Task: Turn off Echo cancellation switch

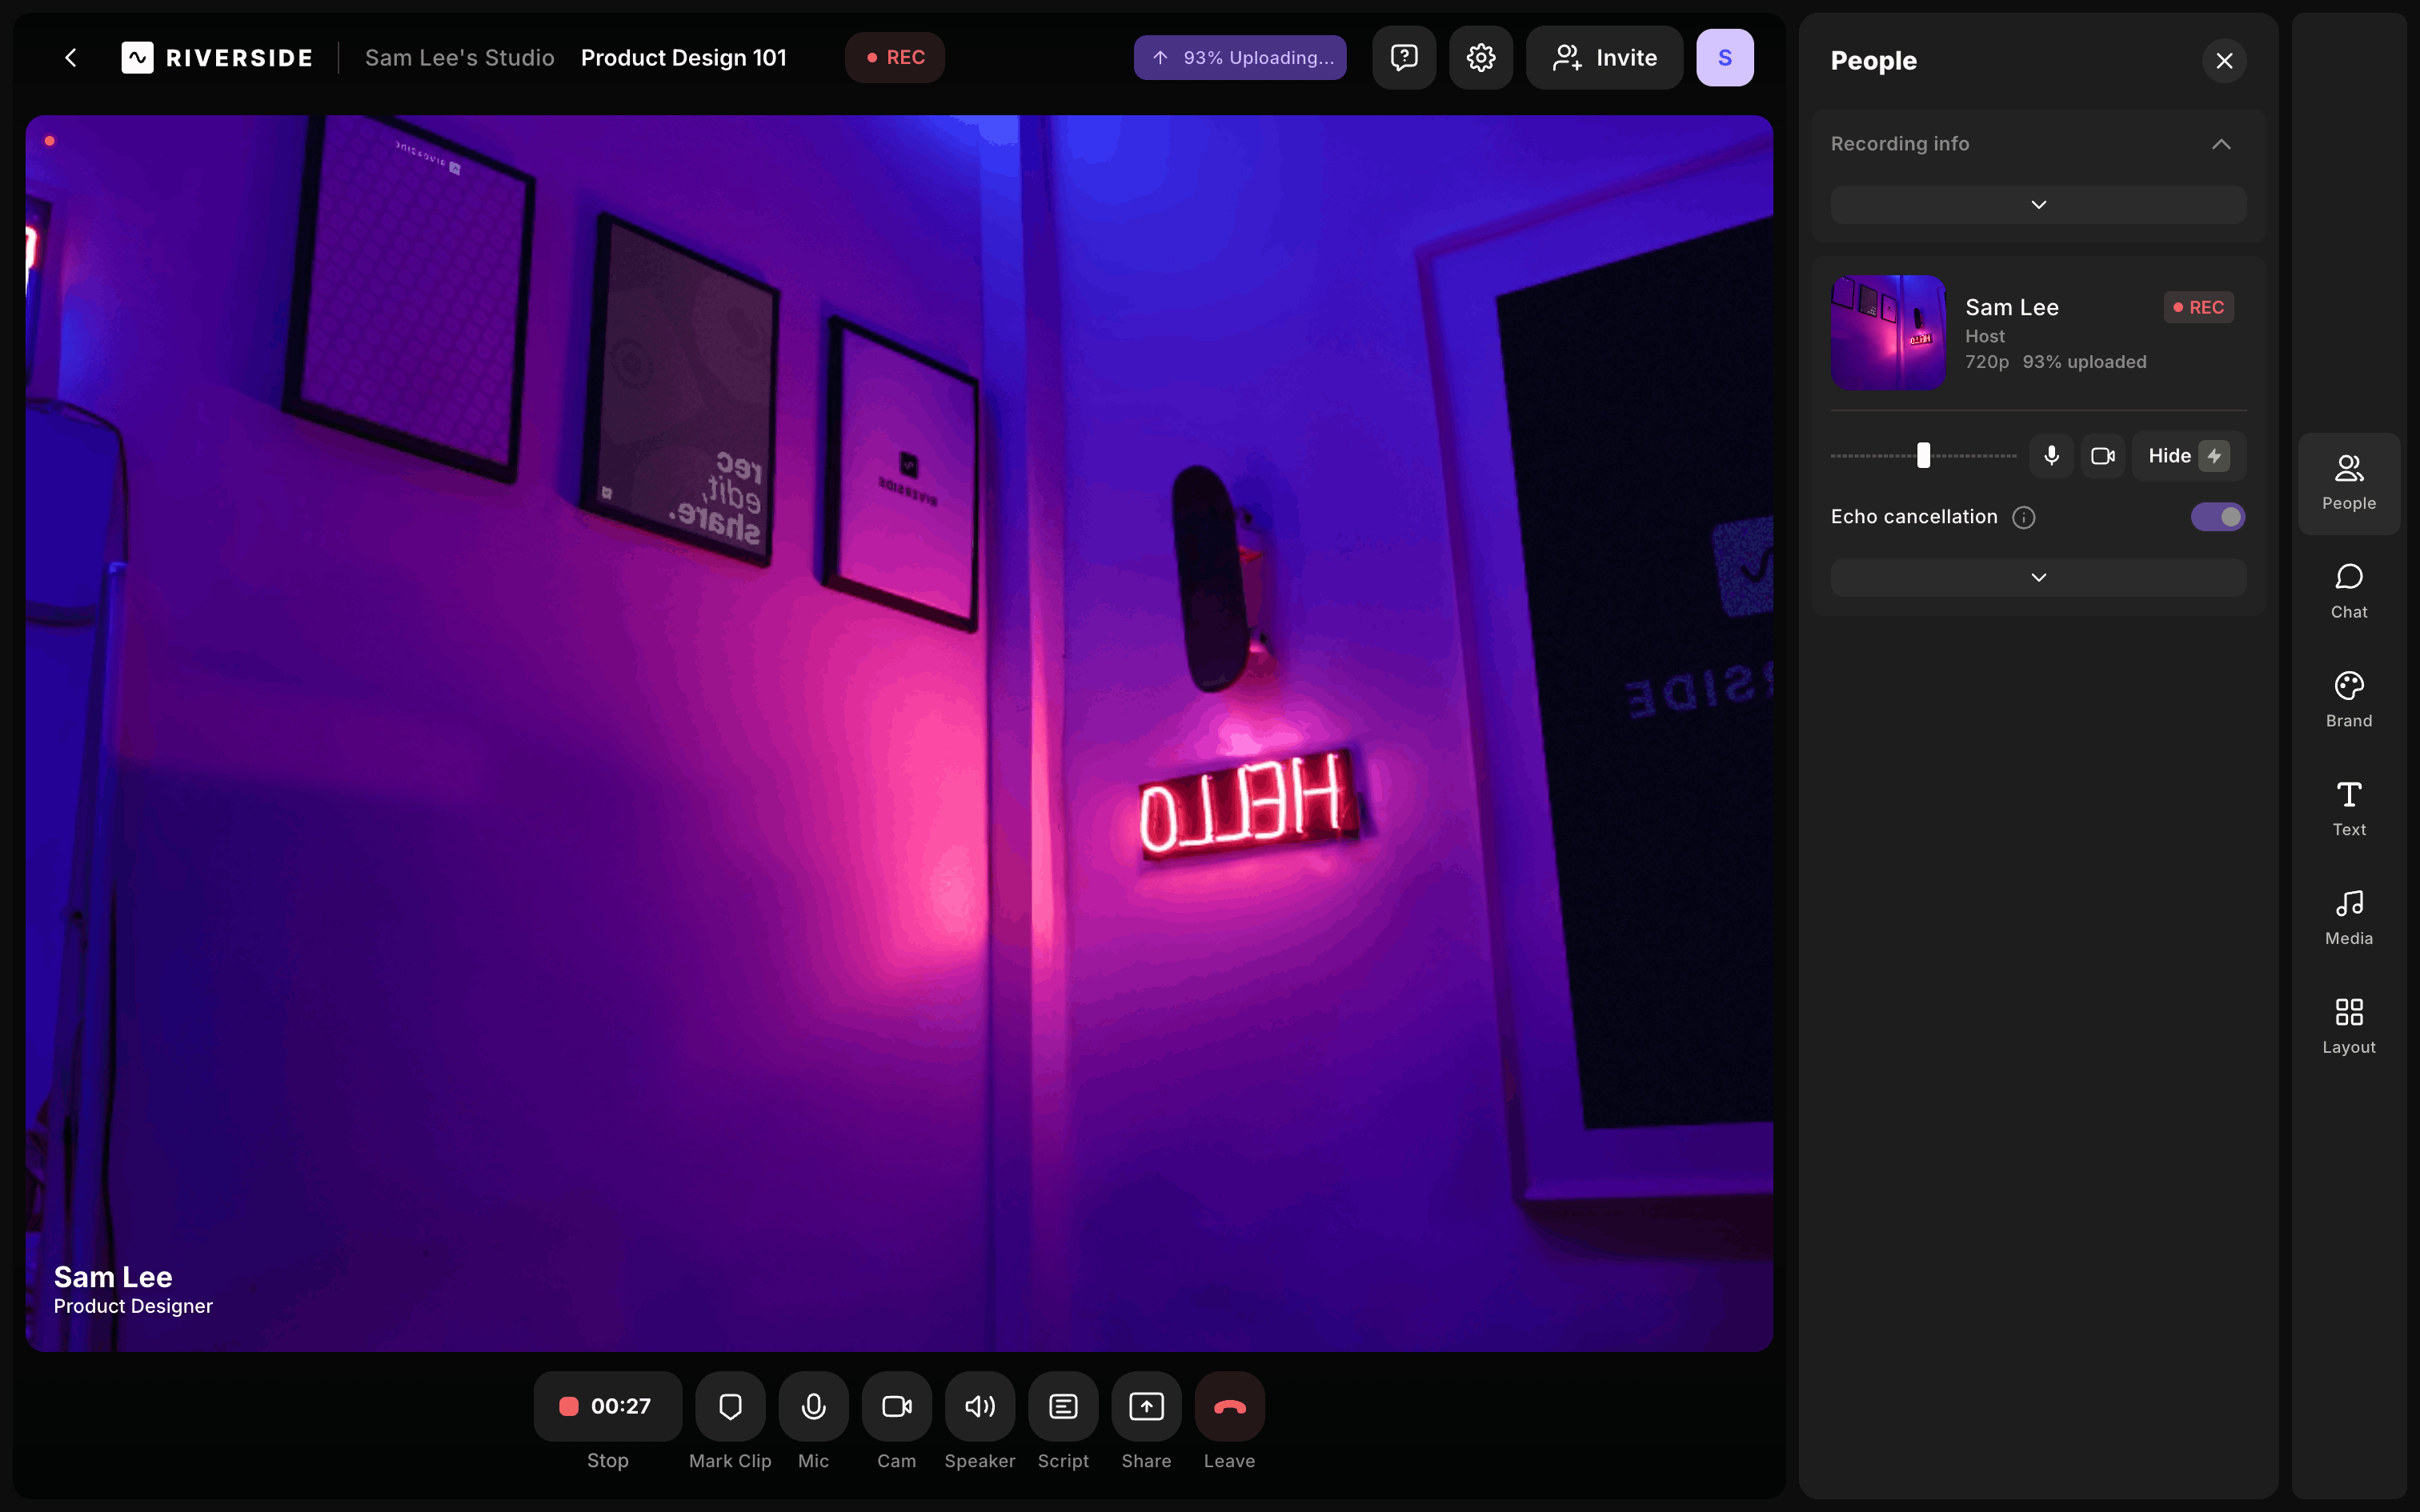Action: click(2217, 517)
